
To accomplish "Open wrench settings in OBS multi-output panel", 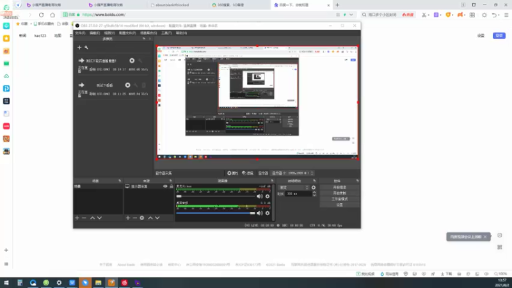I will pyautogui.click(x=86, y=47).
